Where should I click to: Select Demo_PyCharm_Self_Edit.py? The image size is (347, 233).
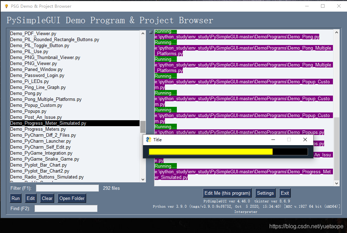pyautogui.click(x=75, y=147)
